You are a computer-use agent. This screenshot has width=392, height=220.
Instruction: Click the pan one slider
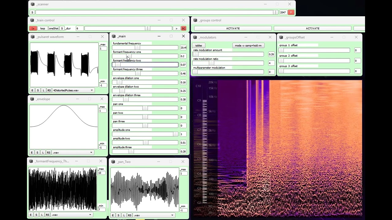click(145, 108)
